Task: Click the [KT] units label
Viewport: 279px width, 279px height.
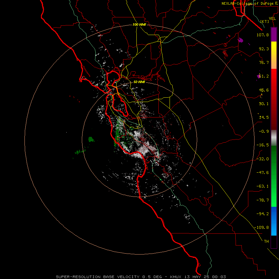Action: coord(265,21)
